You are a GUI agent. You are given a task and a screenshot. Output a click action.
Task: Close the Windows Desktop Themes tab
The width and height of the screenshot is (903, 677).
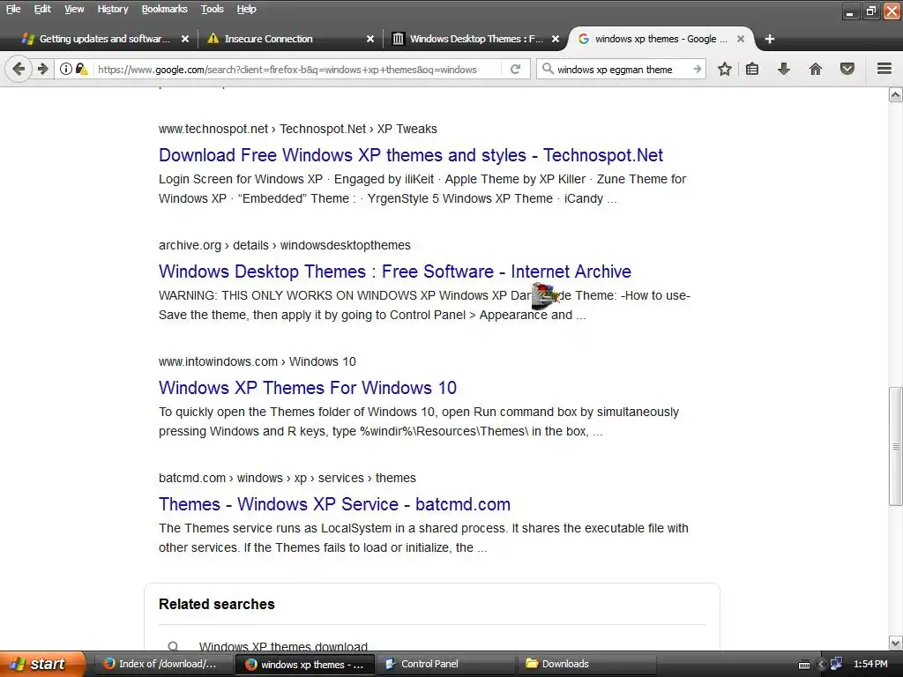pos(556,39)
